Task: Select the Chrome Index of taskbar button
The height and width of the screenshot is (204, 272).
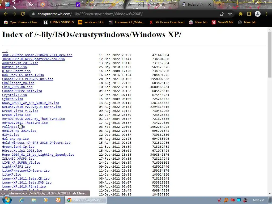Action: point(86,200)
